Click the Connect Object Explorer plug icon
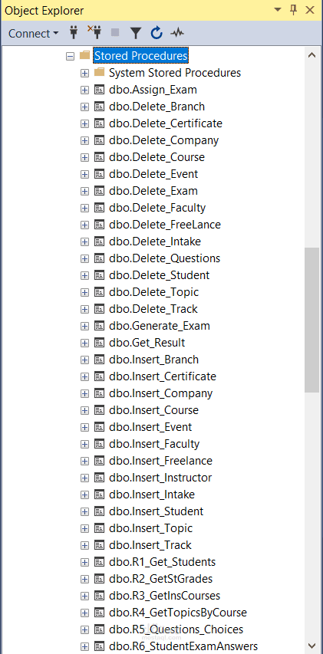Screen dimensions: 323x654 point(74,33)
